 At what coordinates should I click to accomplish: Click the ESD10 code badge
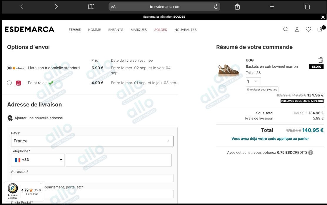coord(316,67)
